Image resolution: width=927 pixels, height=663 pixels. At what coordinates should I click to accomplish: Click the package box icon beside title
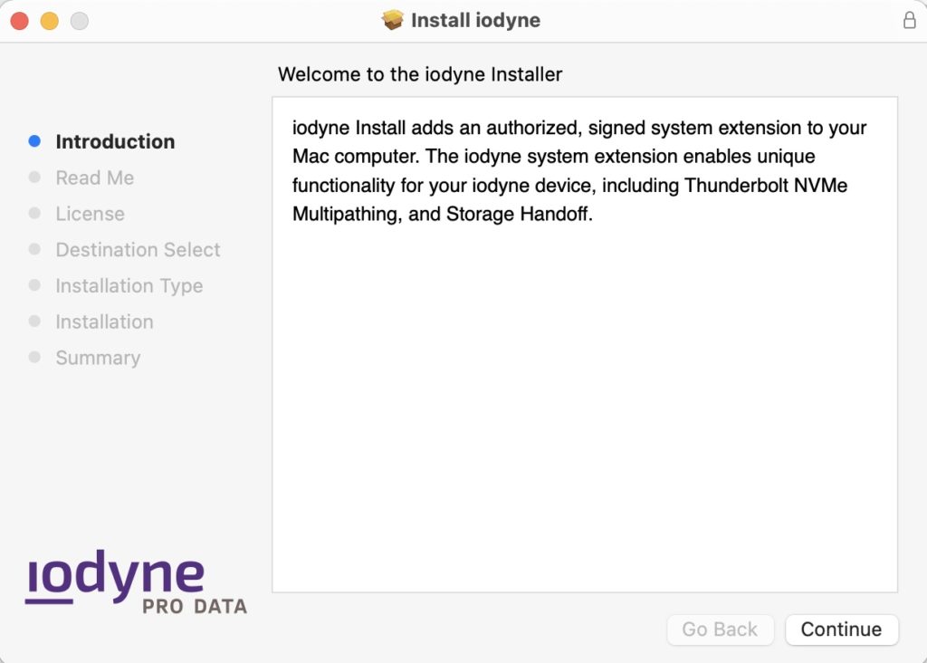click(x=393, y=20)
